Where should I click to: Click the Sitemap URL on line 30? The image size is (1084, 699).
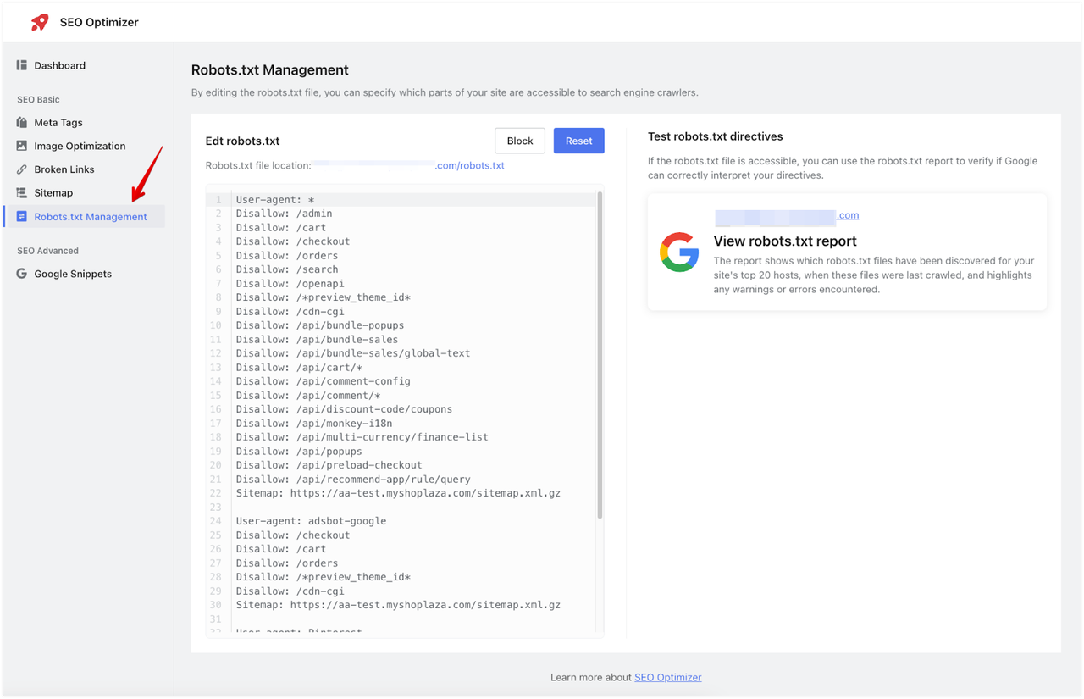[425, 605]
